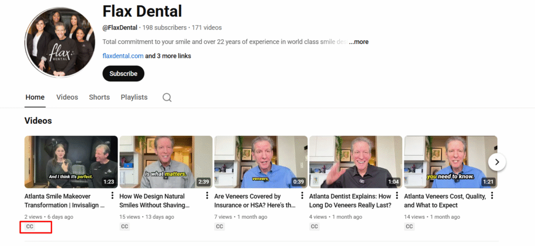This screenshot has height=246, width=535.
Task: Open options menu for Natural Smiles video
Action: pyautogui.click(x=207, y=196)
